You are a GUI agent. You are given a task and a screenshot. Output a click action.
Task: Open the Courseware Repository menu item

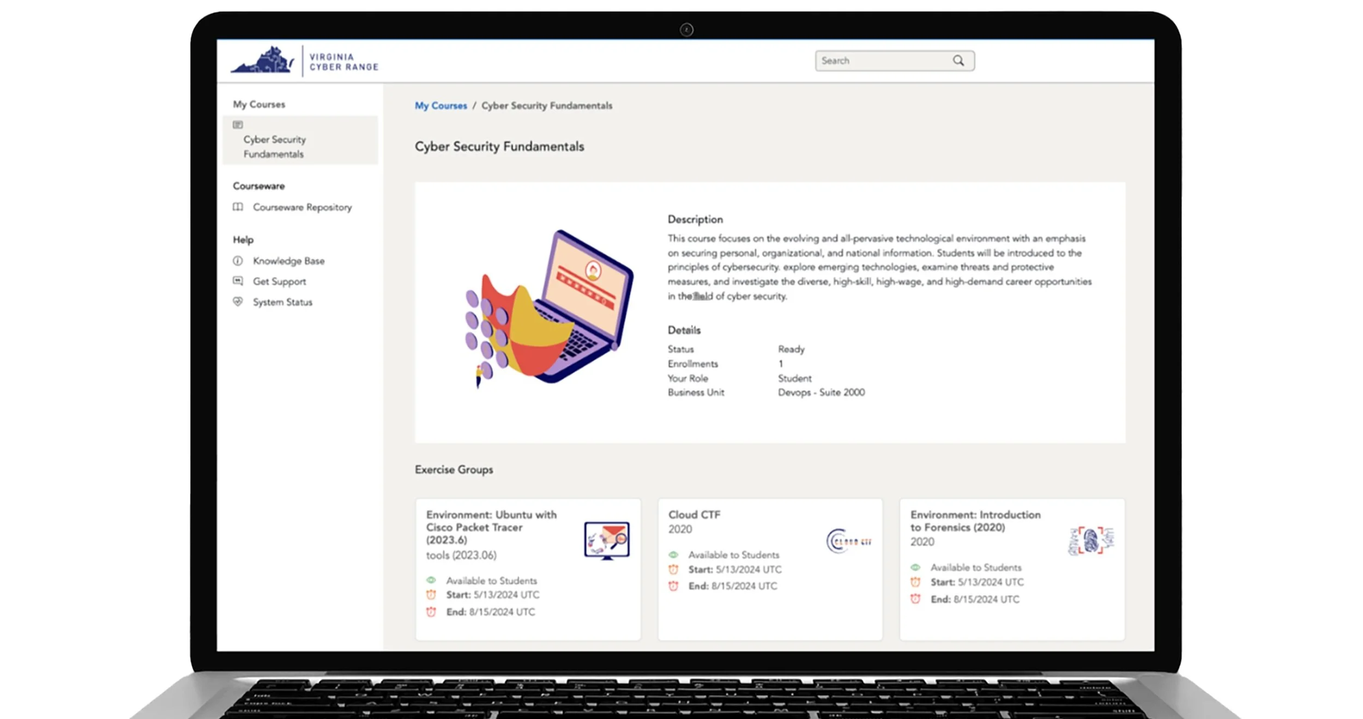coord(302,207)
